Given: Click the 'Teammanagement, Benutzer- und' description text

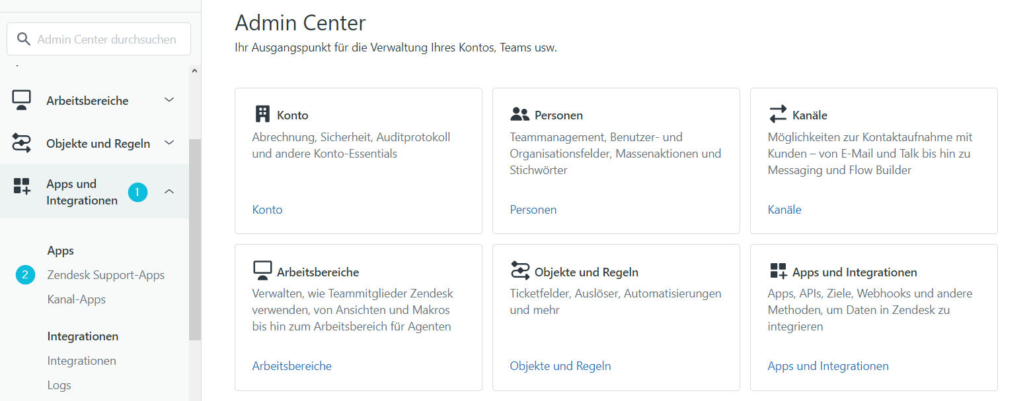Looking at the screenshot, I should (615, 154).
